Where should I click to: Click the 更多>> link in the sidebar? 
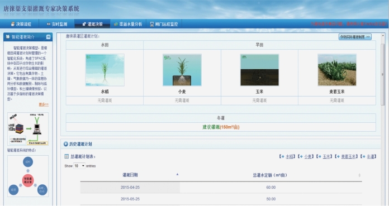coord(44,104)
